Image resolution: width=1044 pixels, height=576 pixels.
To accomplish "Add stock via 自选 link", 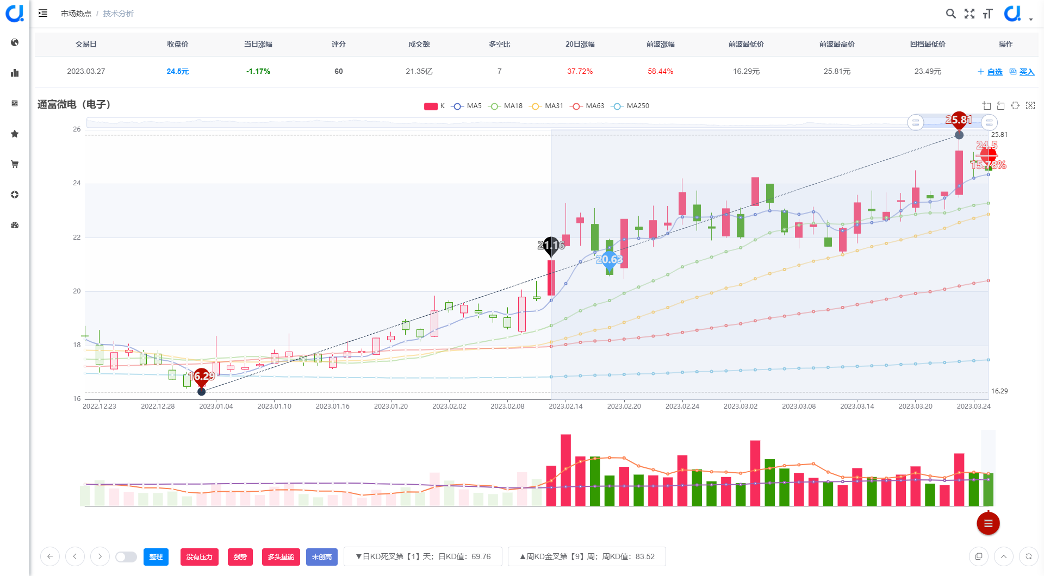I will [x=990, y=72].
